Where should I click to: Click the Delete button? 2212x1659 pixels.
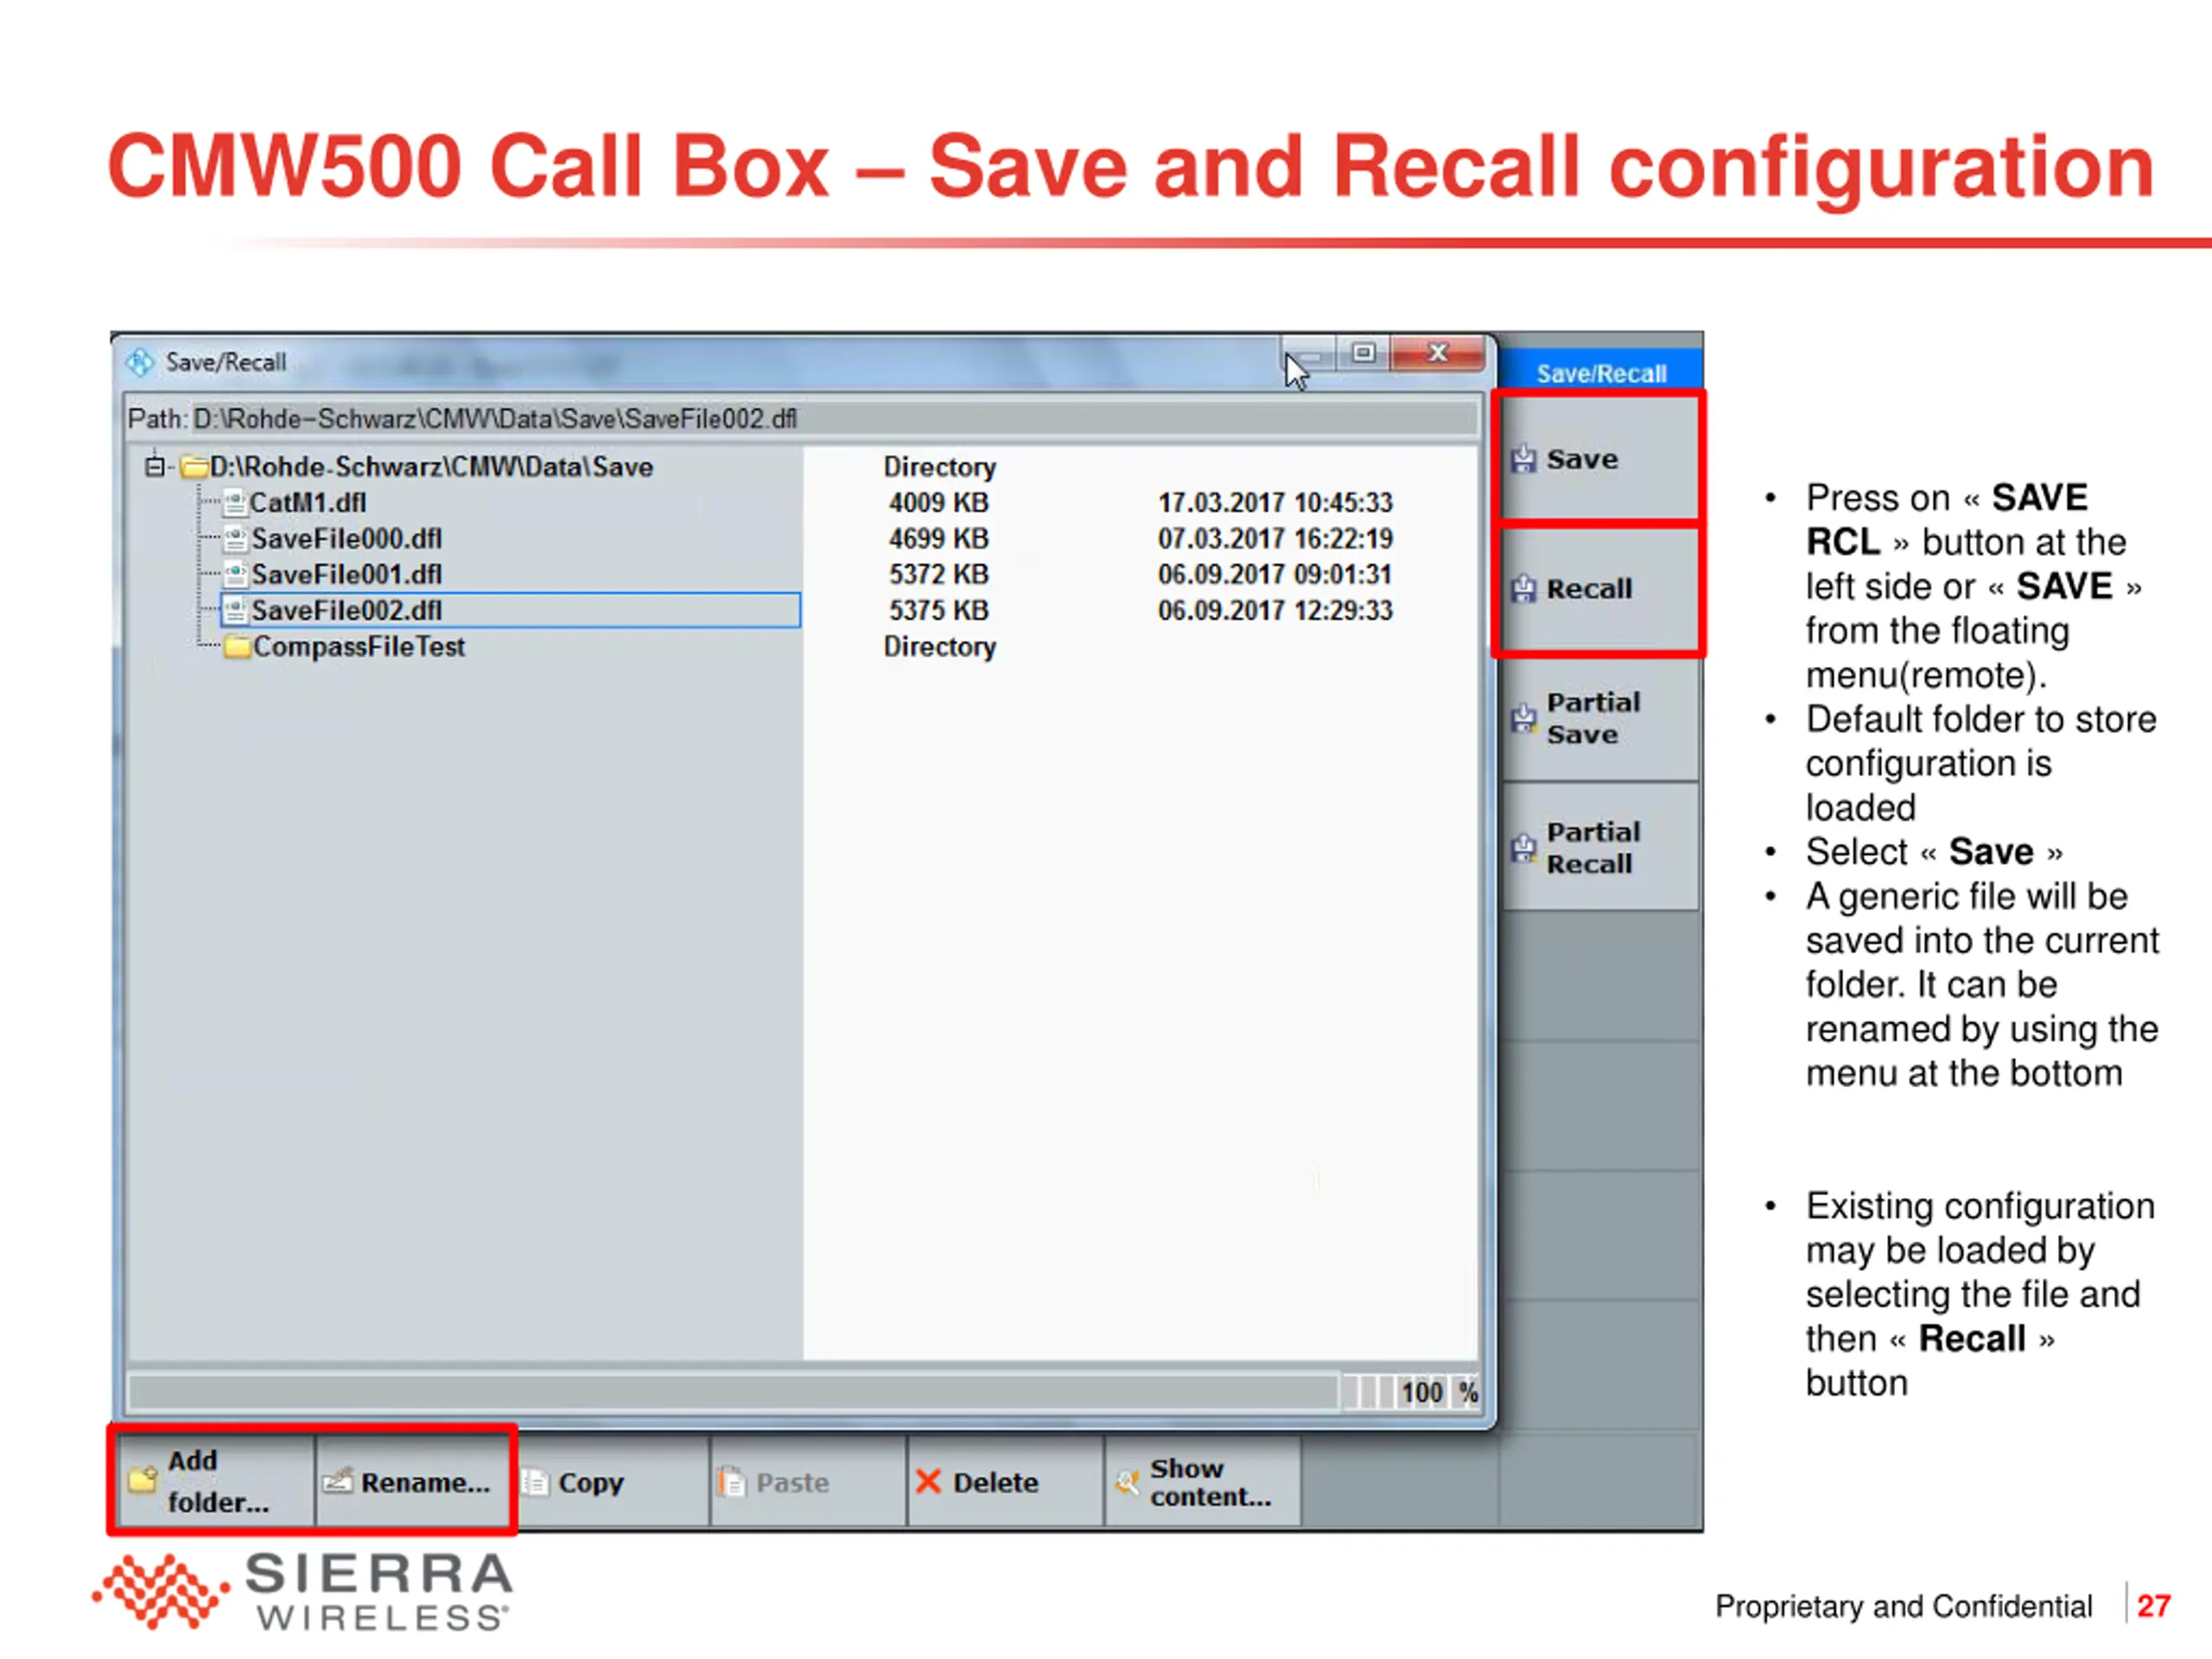point(1006,1481)
